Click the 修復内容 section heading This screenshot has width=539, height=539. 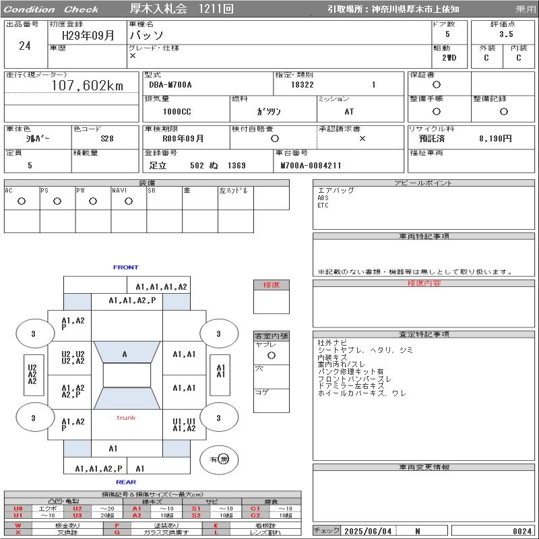pos(424,284)
